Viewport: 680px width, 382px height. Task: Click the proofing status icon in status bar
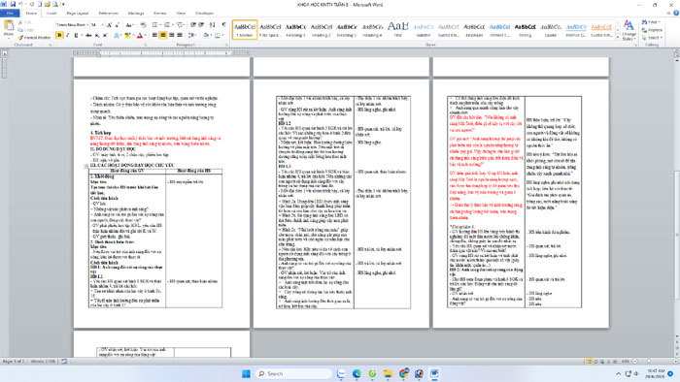64,361
